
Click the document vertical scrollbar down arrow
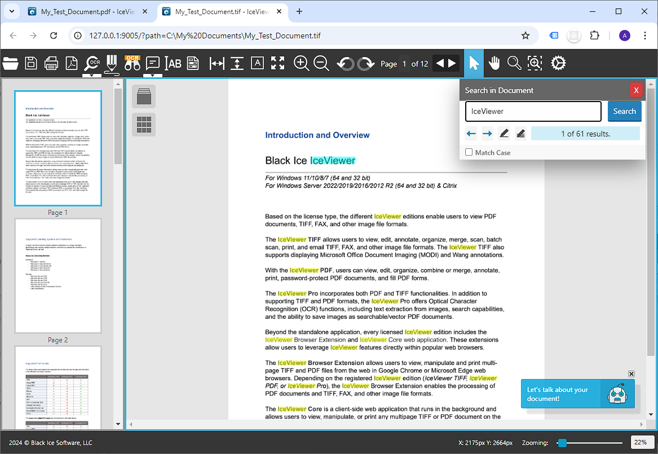(651, 415)
